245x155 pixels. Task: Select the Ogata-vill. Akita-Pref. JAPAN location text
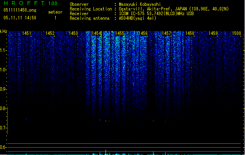click(174, 9)
